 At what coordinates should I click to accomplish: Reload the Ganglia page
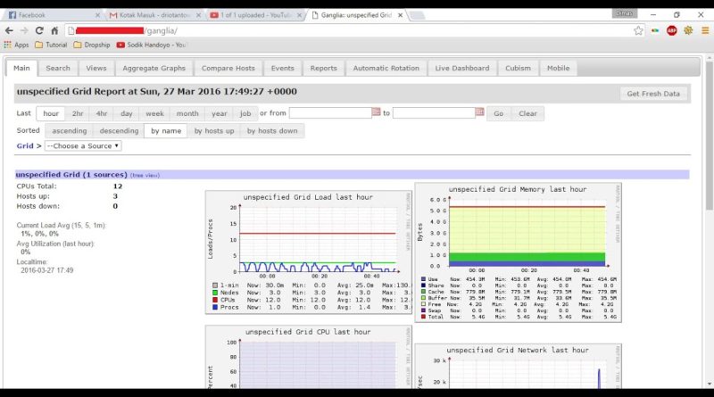point(39,30)
